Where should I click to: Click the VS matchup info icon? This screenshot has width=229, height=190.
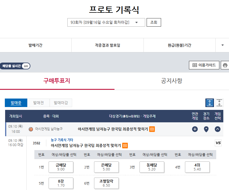[218, 143]
